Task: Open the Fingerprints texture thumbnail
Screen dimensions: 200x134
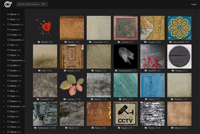Action: pyautogui.click(x=125, y=57)
